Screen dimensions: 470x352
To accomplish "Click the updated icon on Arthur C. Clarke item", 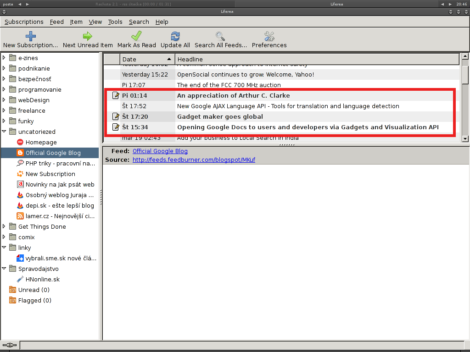I will (x=115, y=95).
